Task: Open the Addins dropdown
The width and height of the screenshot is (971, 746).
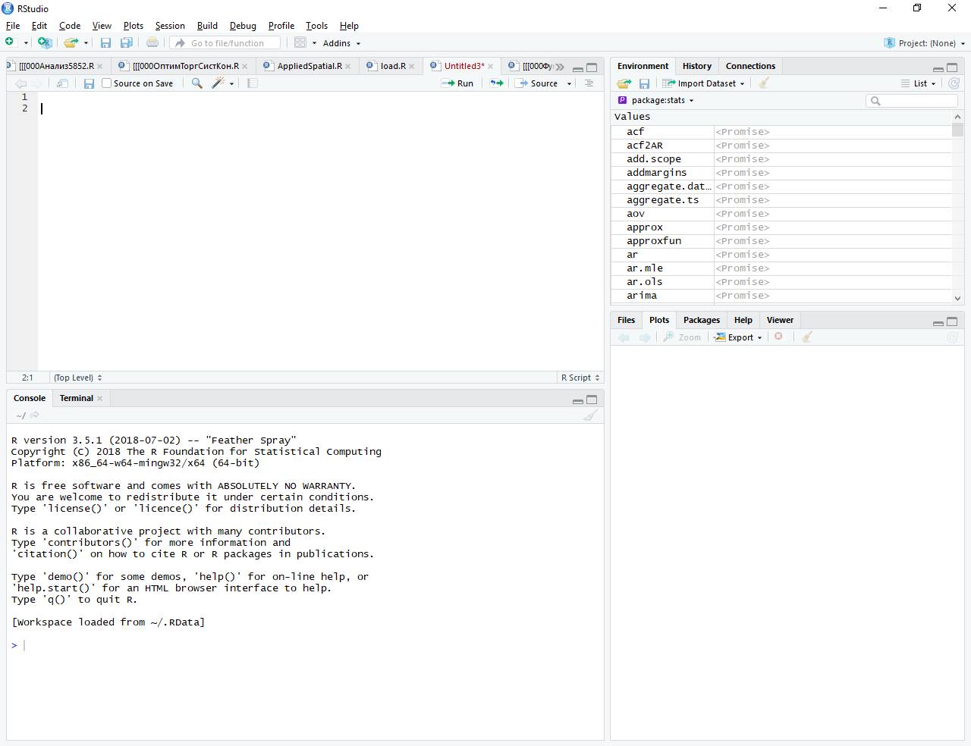Action: click(341, 43)
